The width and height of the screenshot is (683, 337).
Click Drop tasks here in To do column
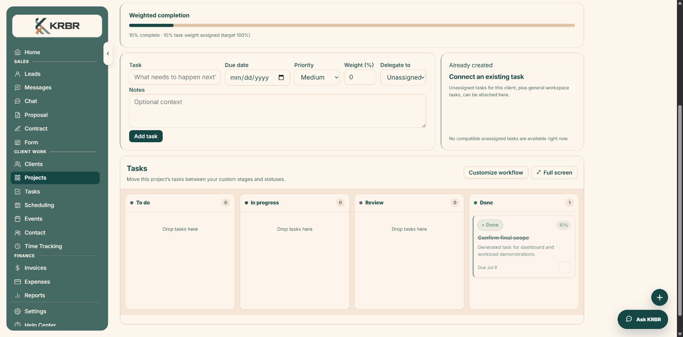180,229
